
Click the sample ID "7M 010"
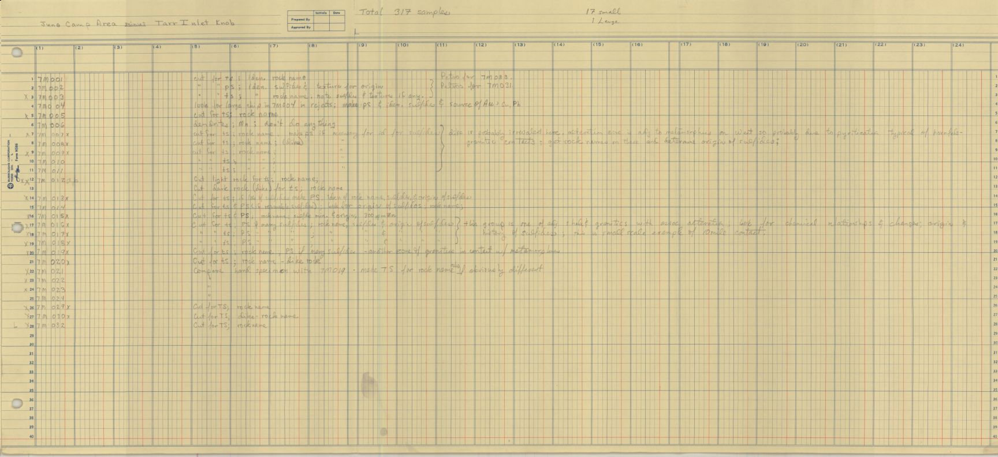point(50,162)
